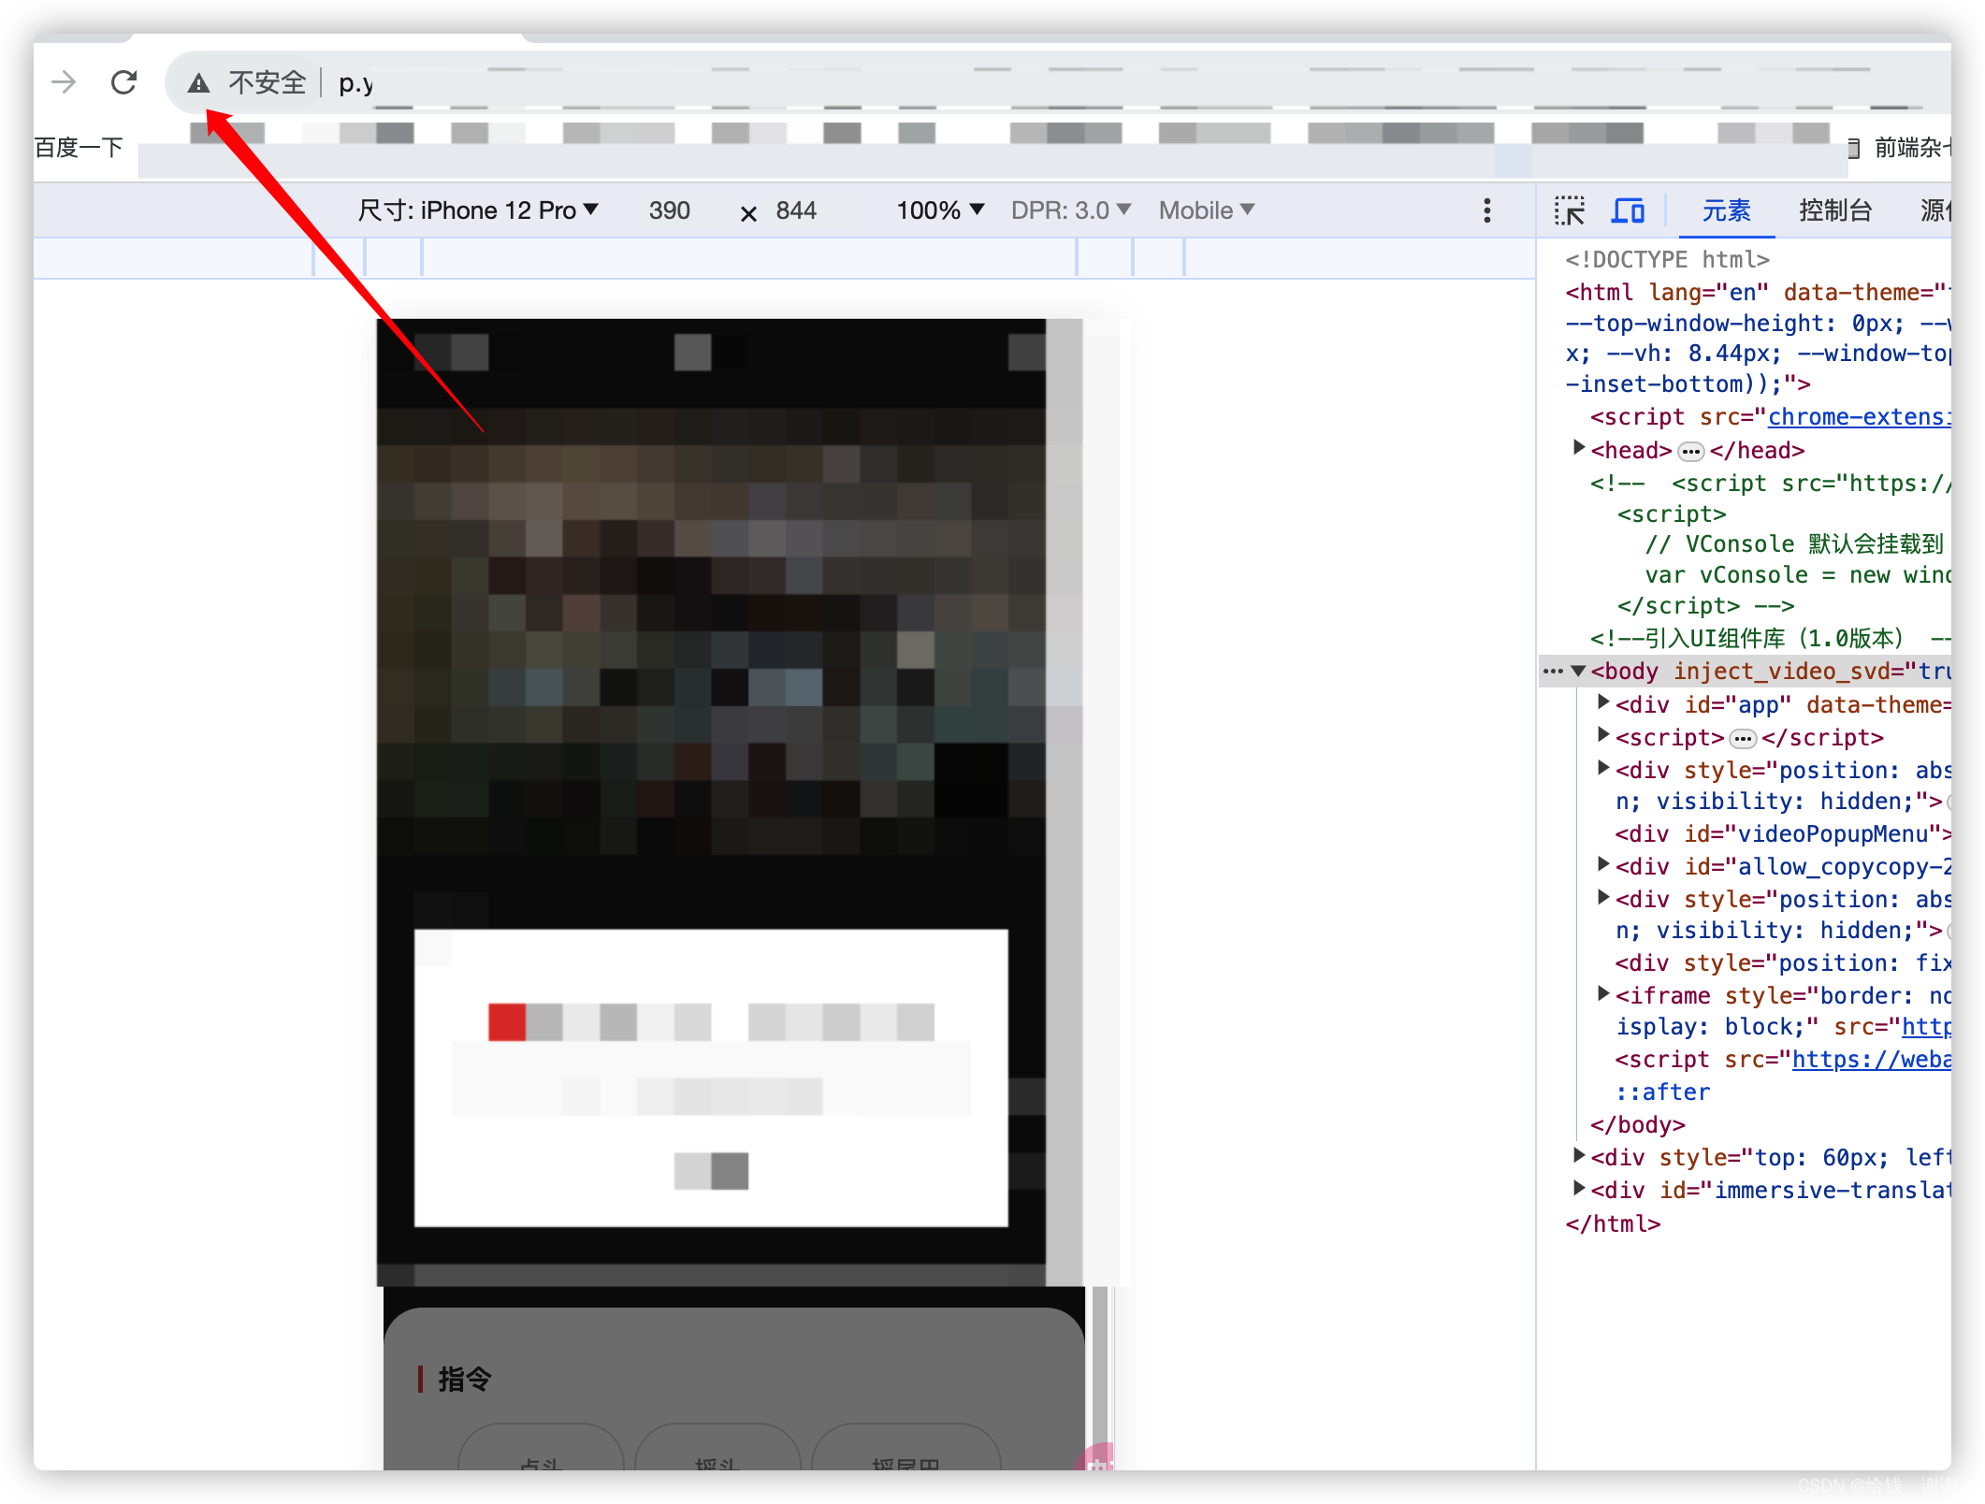Switch to the 控制台 tab
This screenshot has width=1985, height=1504.
(x=1834, y=210)
